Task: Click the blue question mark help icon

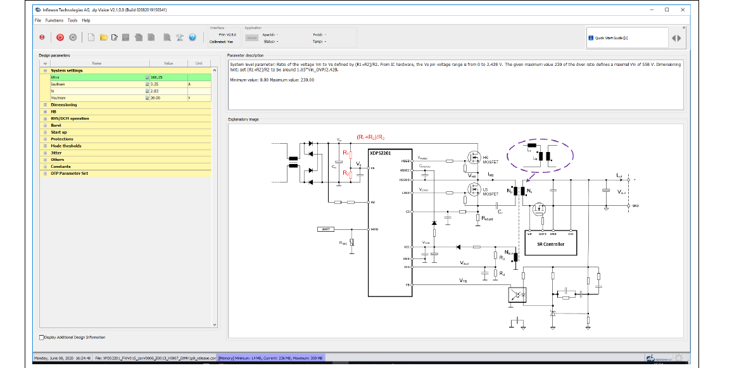Action: point(193,38)
